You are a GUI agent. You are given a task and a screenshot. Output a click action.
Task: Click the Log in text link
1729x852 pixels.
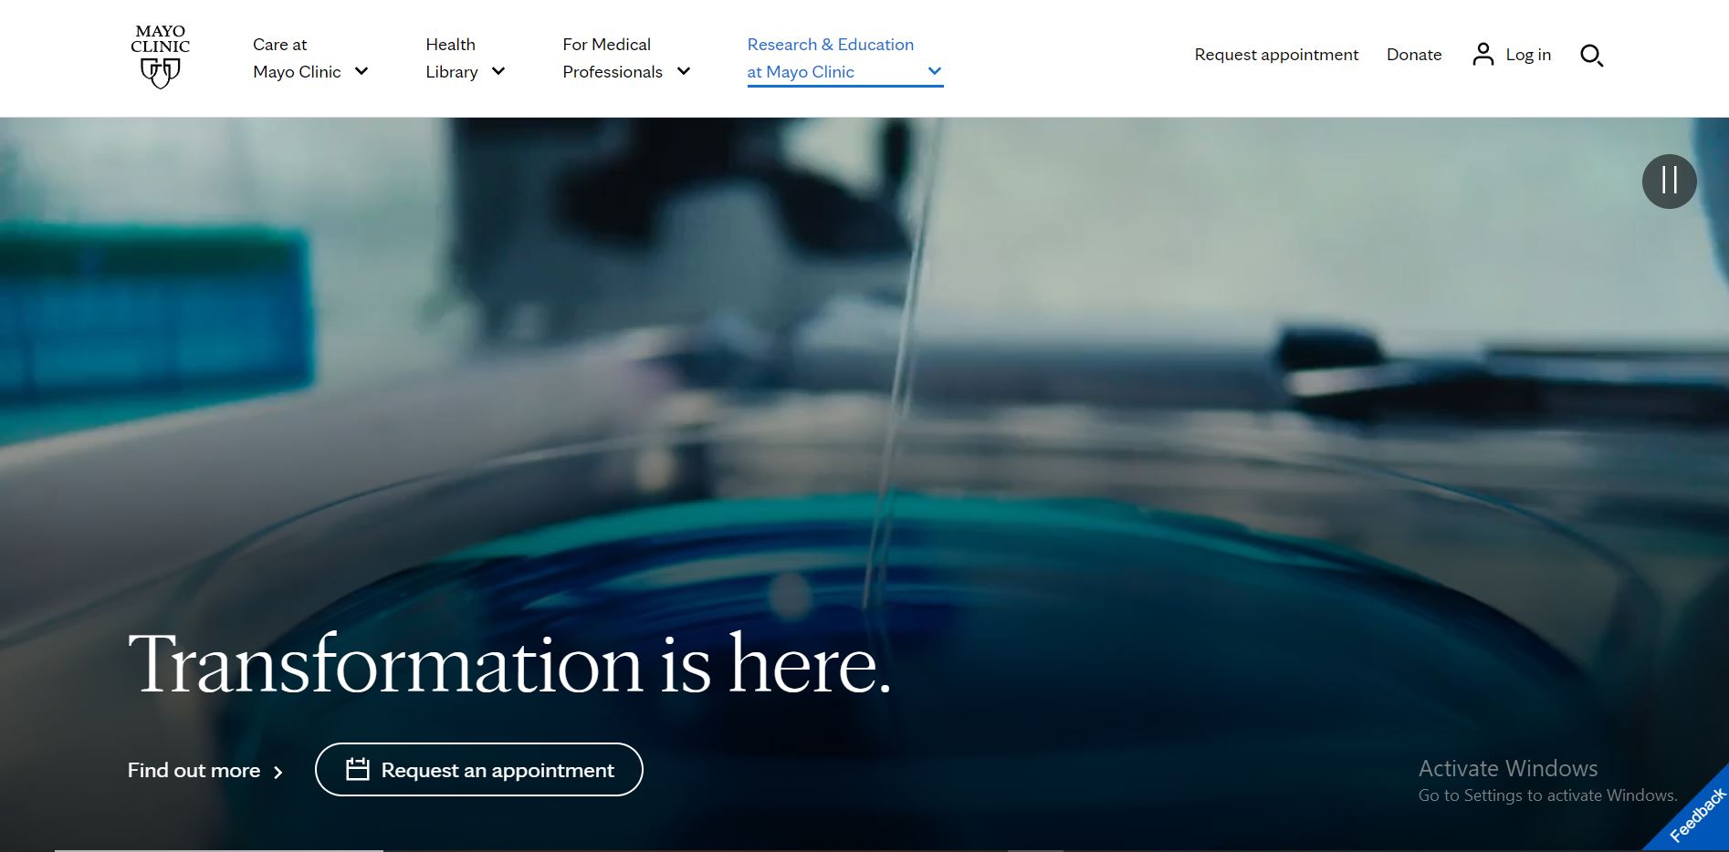[1527, 55]
